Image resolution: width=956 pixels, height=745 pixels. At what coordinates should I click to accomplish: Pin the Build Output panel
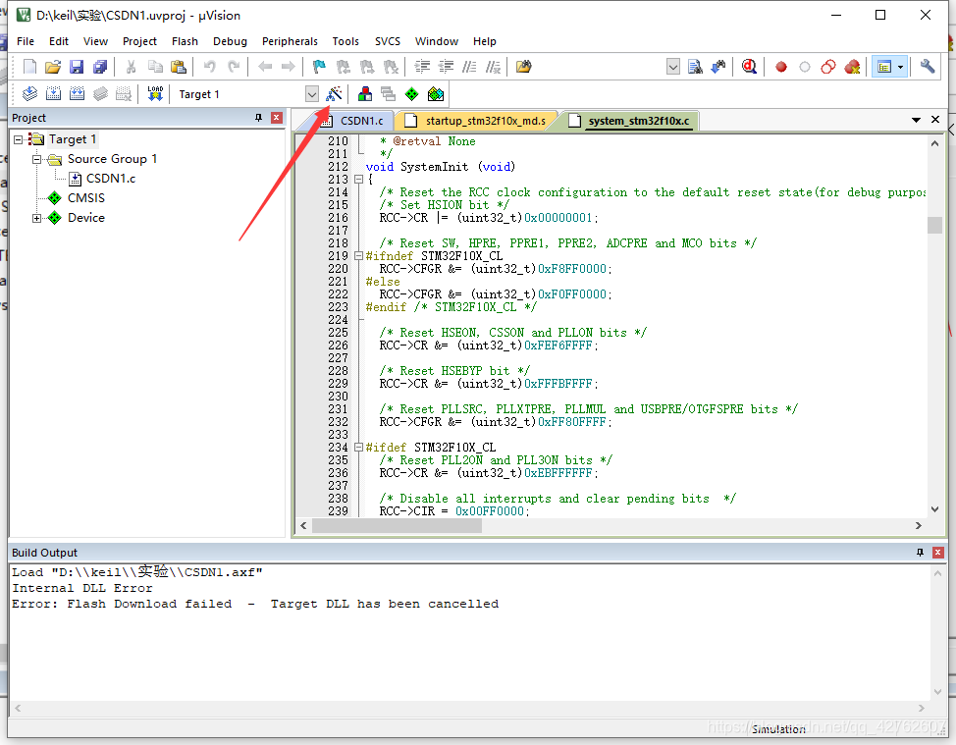[920, 553]
